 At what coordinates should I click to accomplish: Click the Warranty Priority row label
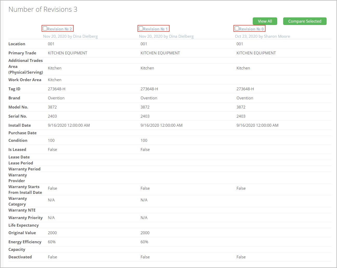(25, 218)
